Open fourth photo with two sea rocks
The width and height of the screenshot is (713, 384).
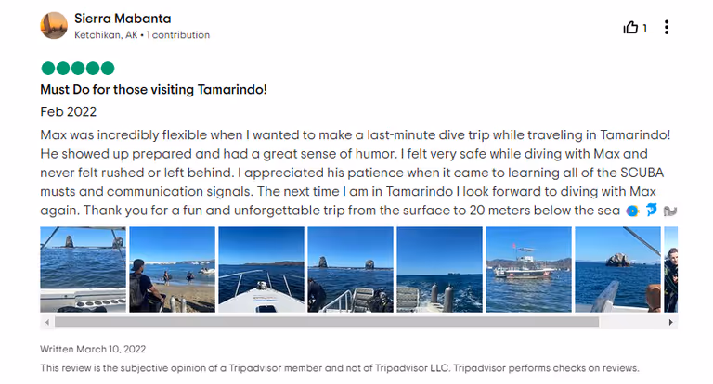click(350, 269)
